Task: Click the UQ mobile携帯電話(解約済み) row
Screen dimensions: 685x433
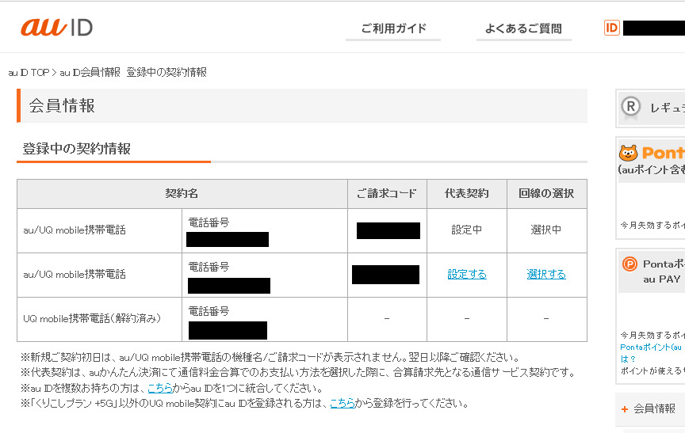Action: coord(92,319)
